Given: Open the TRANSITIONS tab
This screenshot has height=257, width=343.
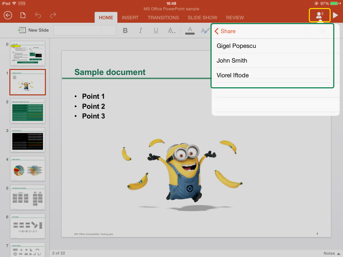Looking at the screenshot, I should coord(163,17).
